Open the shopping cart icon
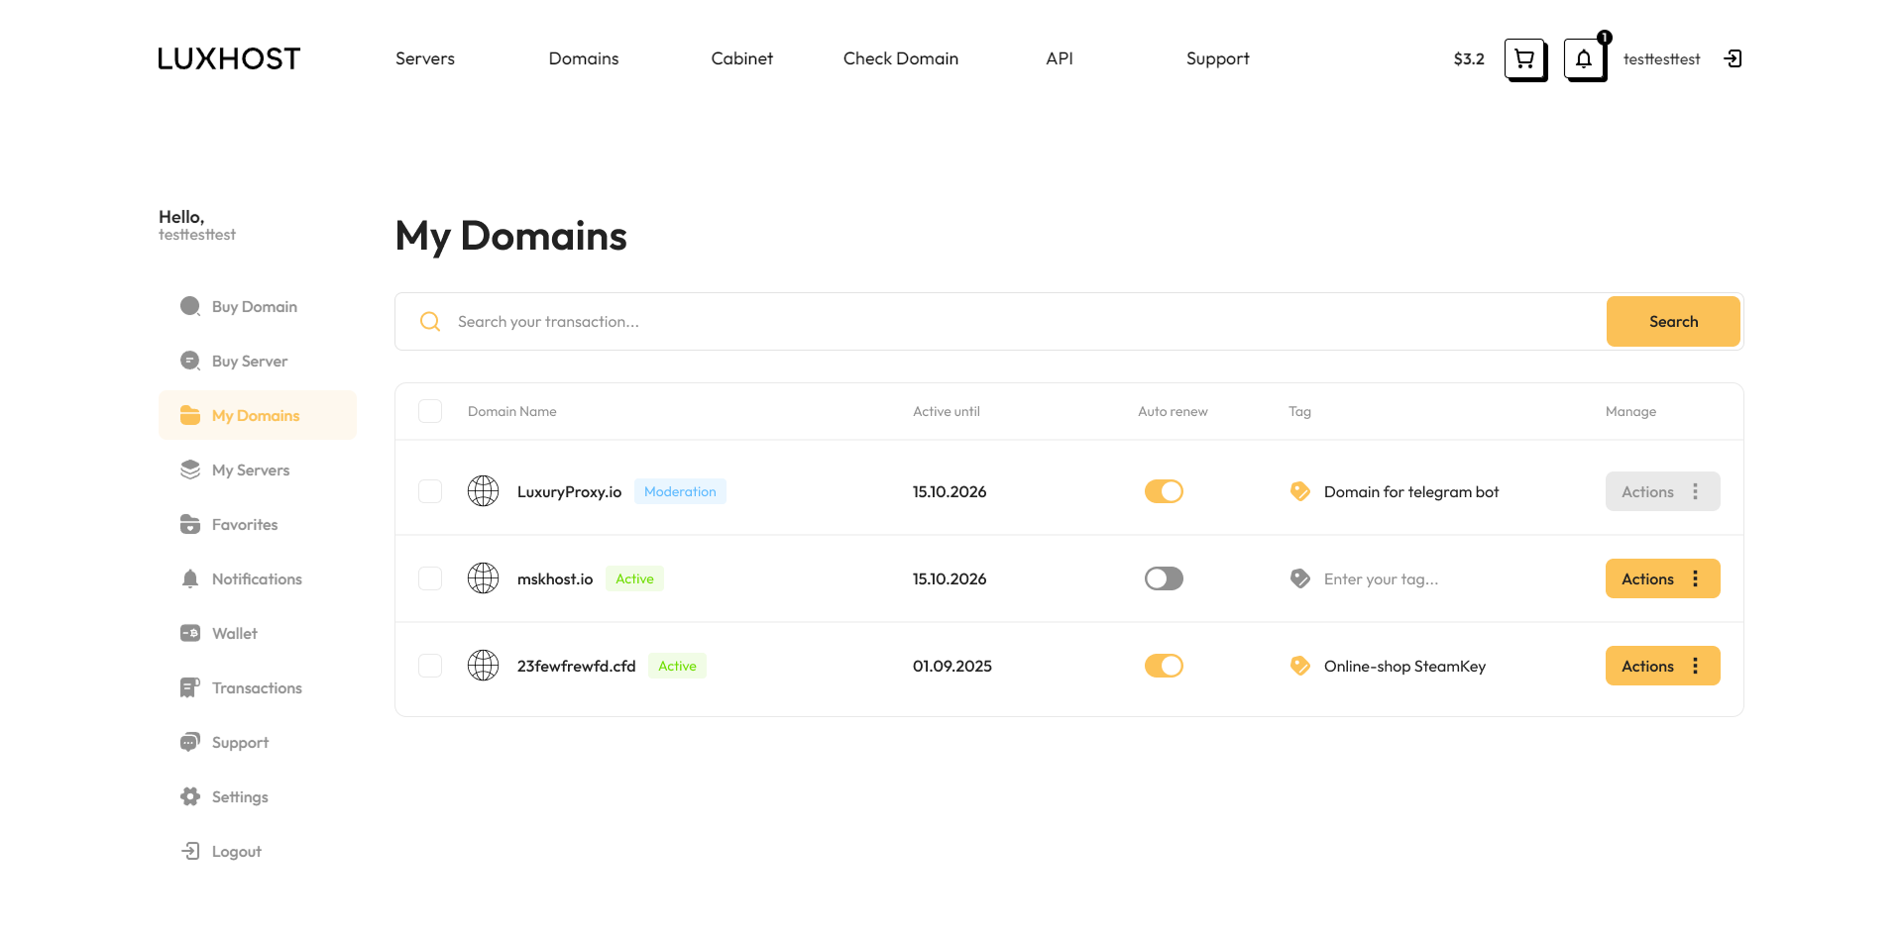This screenshot has height=941, width=1903. coord(1525,59)
